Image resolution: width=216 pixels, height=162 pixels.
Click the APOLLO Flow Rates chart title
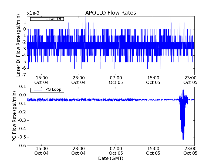click(110, 13)
